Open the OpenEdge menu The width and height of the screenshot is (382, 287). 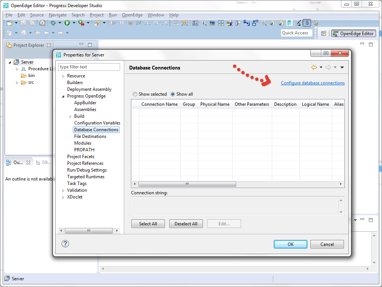click(x=132, y=15)
